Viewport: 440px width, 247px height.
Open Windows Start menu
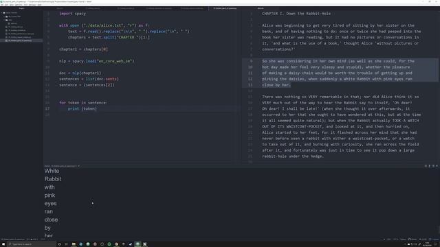pyautogui.click(x=3, y=244)
